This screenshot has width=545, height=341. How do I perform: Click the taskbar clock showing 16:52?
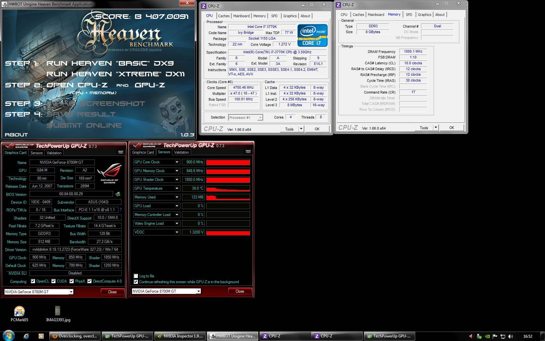(x=528, y=336)
